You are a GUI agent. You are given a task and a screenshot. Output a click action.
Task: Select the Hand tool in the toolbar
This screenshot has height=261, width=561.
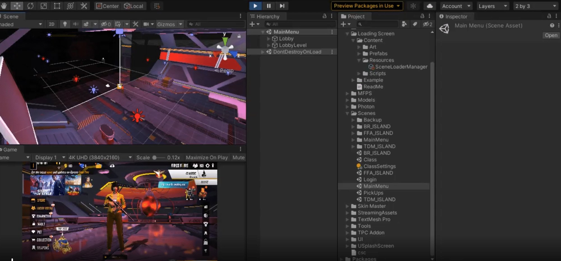point(4,6)
